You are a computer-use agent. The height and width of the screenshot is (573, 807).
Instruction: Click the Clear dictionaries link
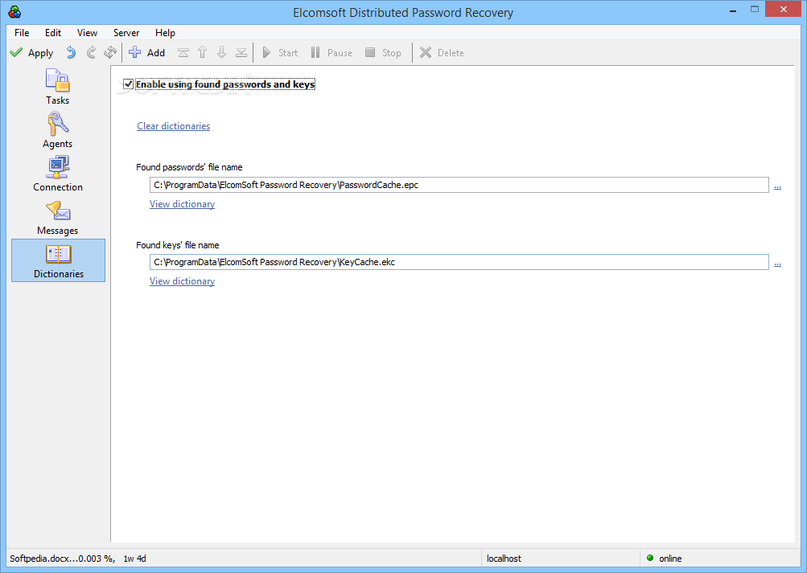174,126
